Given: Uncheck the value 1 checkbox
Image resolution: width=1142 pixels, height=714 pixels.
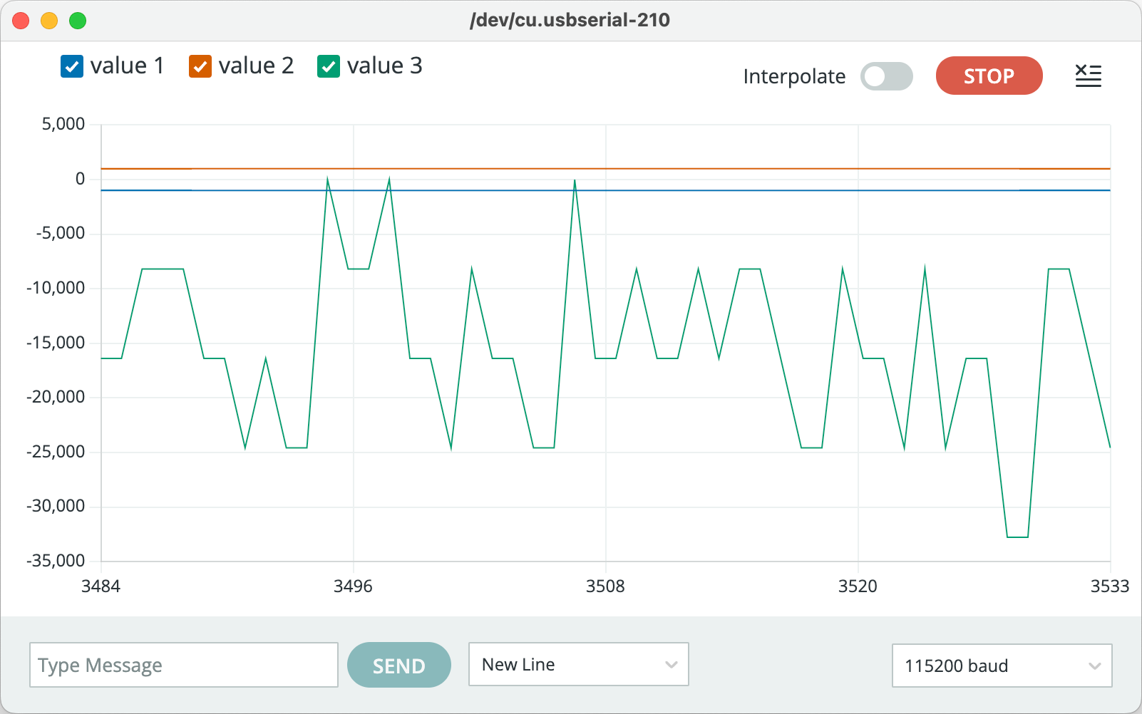Looking at the screenshot, I should pos(72,66).
